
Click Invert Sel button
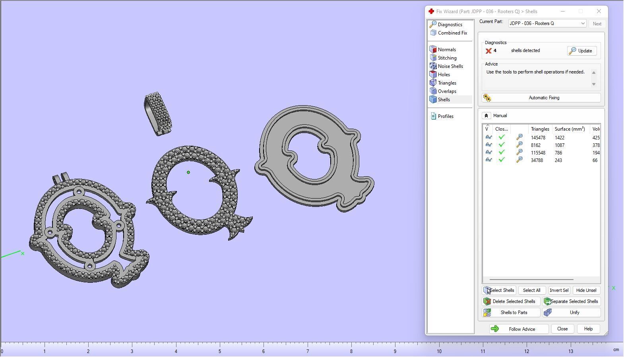[x=559, y=290]
